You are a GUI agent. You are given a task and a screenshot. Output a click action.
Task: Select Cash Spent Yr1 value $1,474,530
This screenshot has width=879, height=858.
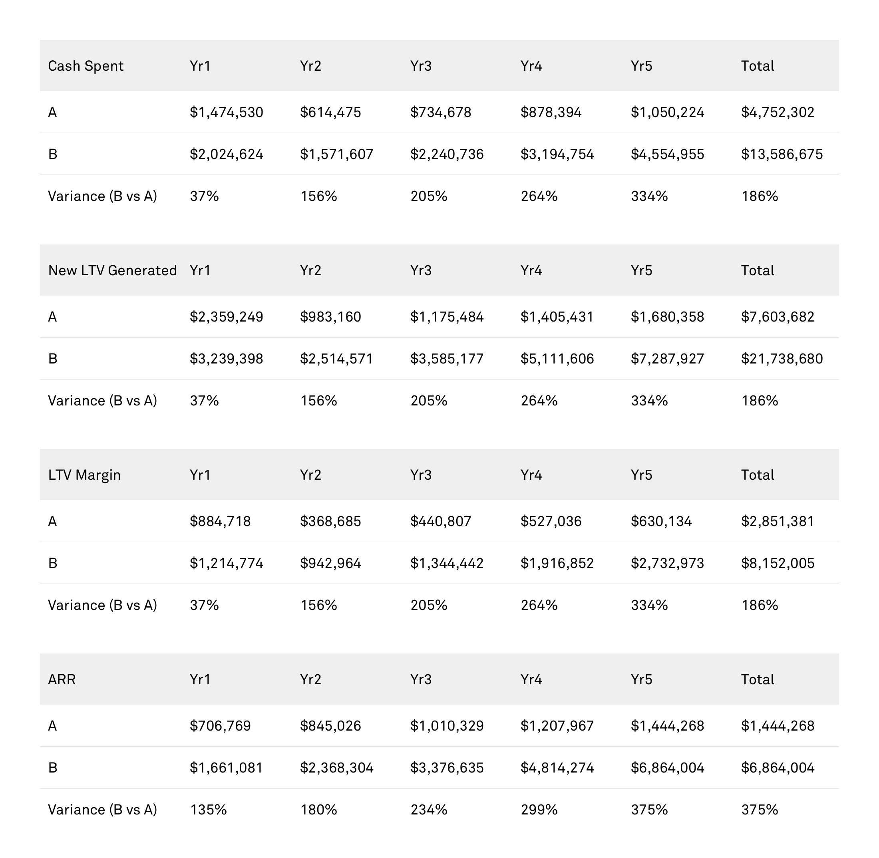[226, 112]
